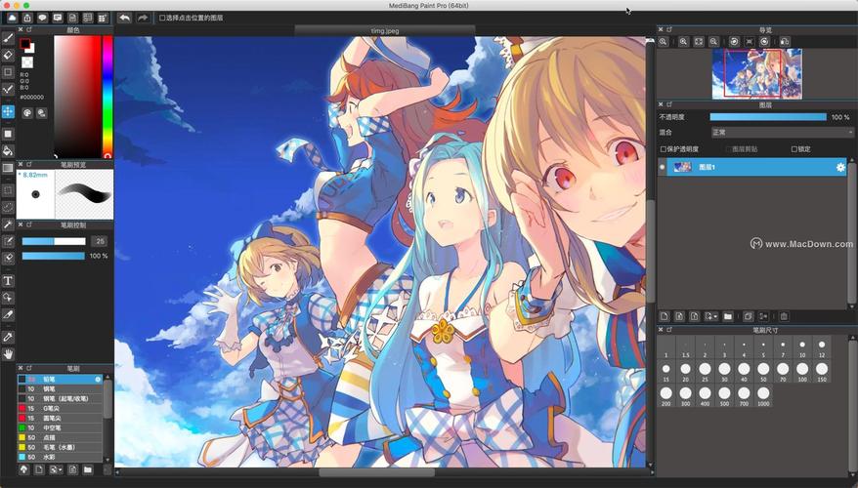
Task: Click the Undo arrow button
Action: [x=125, y=18]
